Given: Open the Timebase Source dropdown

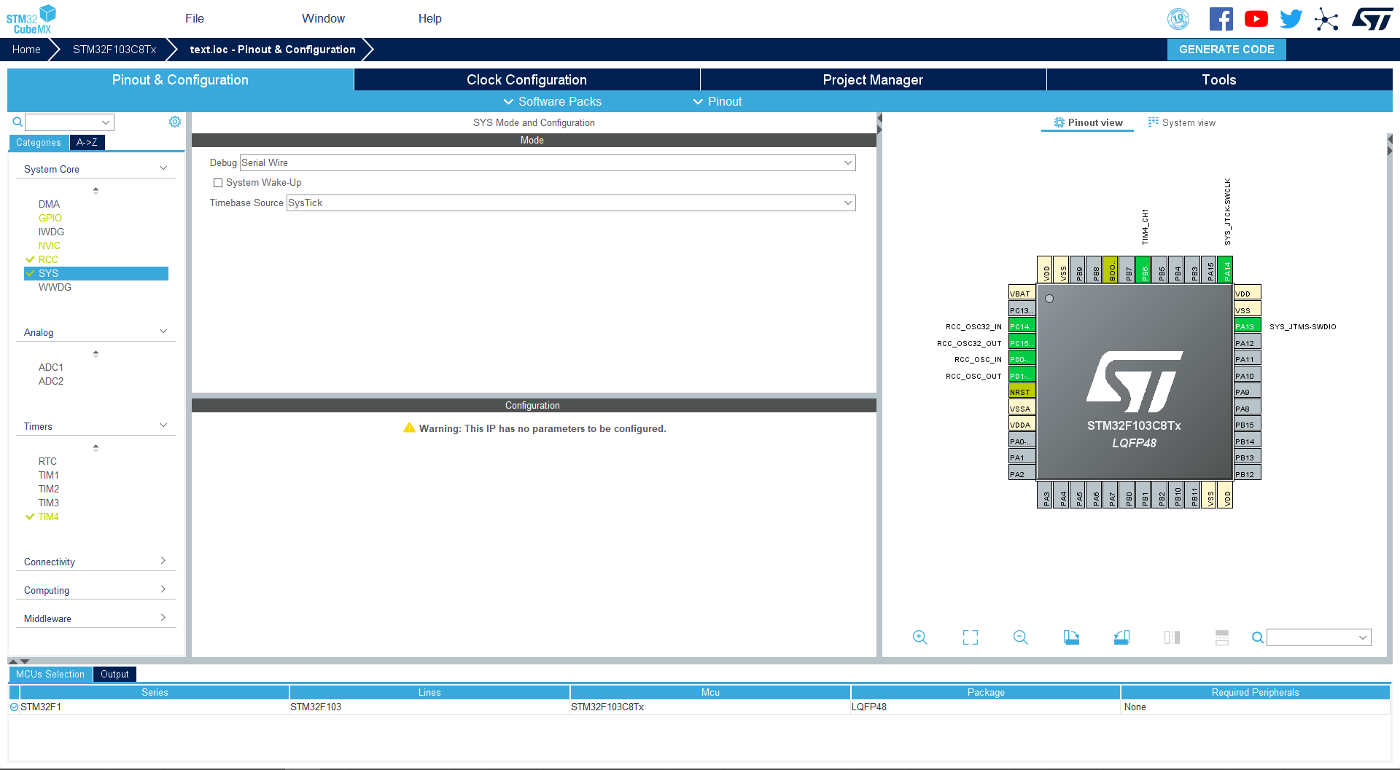Looking at the screenshot, I should [x=571, y=203].
